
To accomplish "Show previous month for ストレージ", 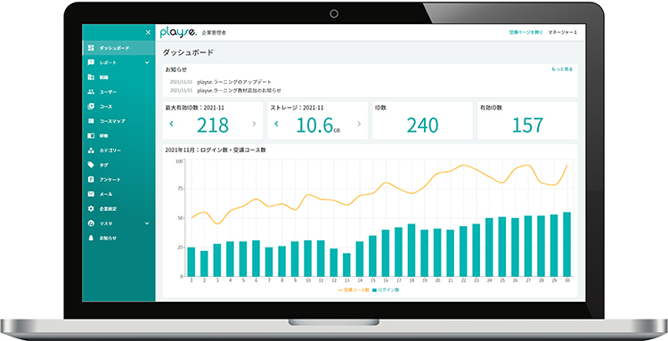I will [276, 124].
